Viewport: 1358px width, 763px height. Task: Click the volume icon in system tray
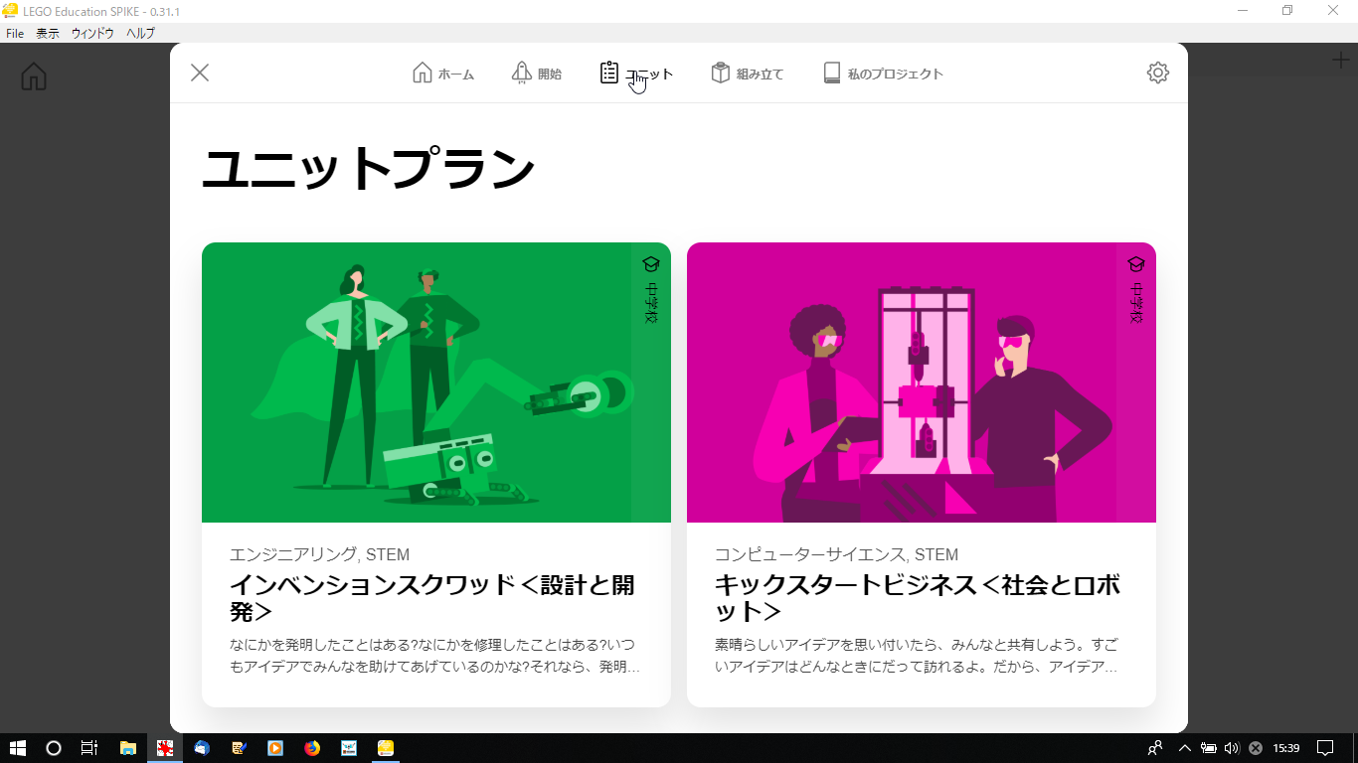tap(1232, 748)
